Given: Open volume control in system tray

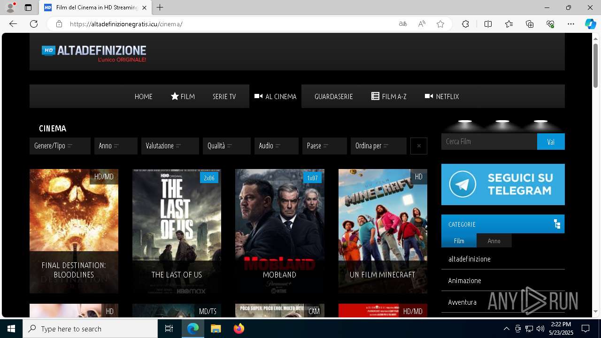Looking at the screenshot, I should pos(540,329).
